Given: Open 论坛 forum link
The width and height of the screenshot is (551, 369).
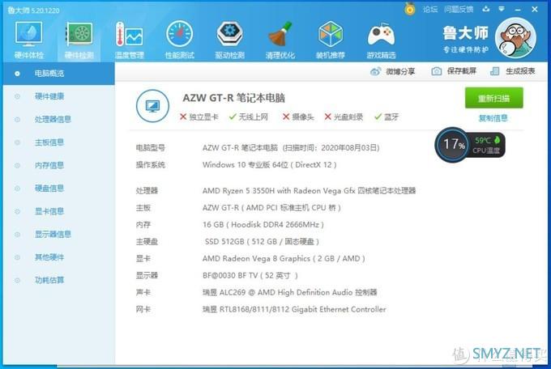Looking at the screenshot, I should click(x=430, y=10).
